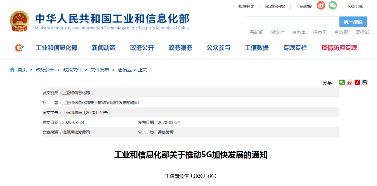The image size is (377, 186).
Task: Click the home icon in breadcrumb
Action: click(x=12, y=70)
